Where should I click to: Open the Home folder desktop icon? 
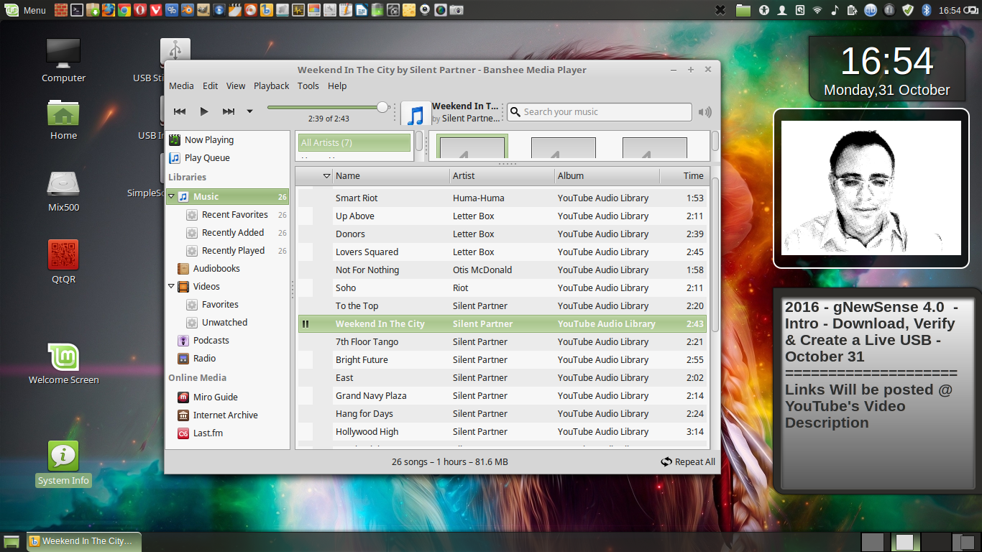click(63, 119)
